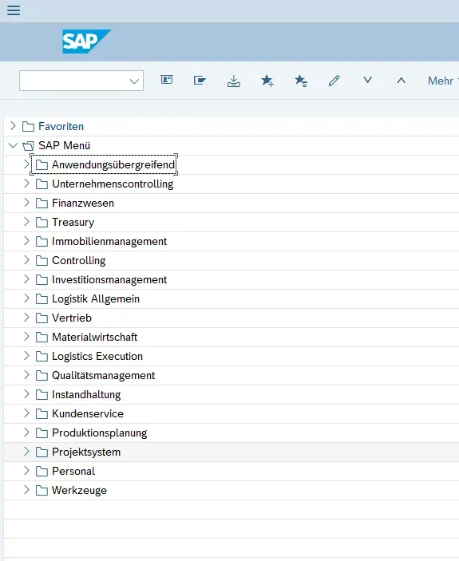Screen dimensions: 459x561
Task: Click the move favorite down arrow
Action: click(x=368, y=80)
